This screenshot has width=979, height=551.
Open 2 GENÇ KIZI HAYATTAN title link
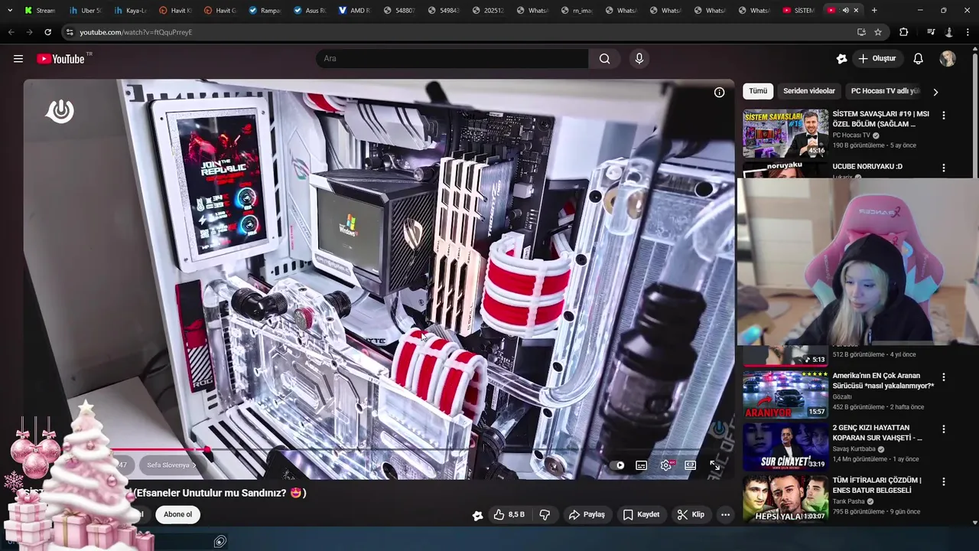pos(877,433)
